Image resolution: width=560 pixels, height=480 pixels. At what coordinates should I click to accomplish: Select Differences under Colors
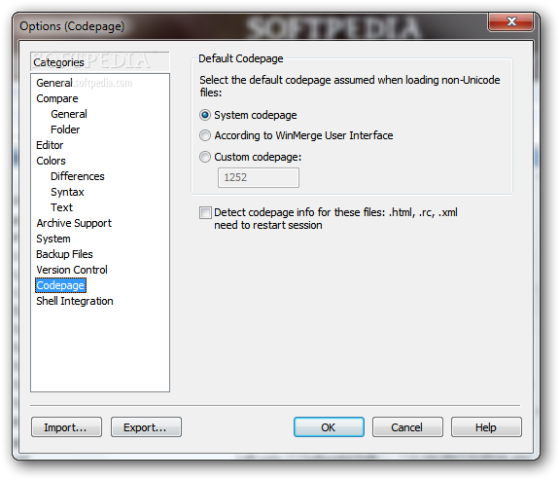[78, 176]
